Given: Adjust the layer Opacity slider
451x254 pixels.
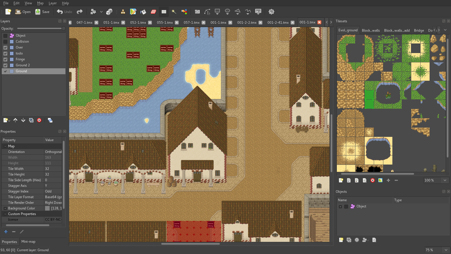Looking at the screenshot, I should pyautogui.click(x=41, y=29).
